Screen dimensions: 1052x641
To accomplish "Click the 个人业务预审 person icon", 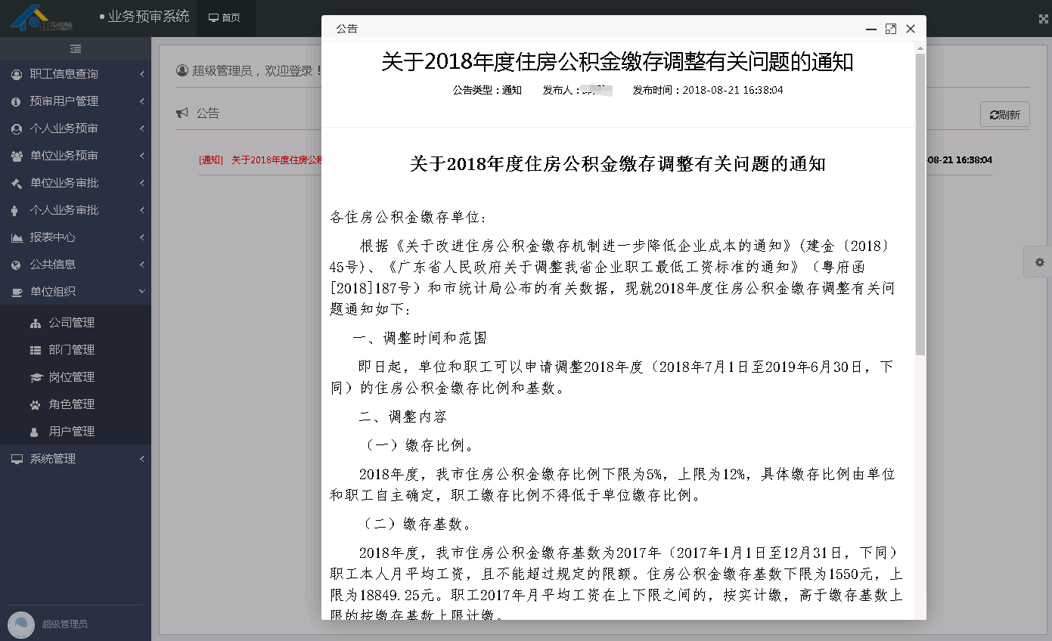I will [x=17, y=129].
